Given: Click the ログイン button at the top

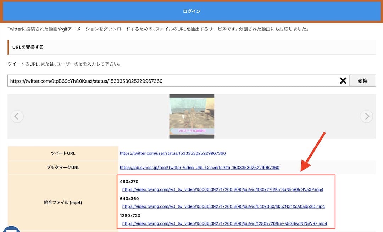Looking at the screenshot, I should click(191, 11).
